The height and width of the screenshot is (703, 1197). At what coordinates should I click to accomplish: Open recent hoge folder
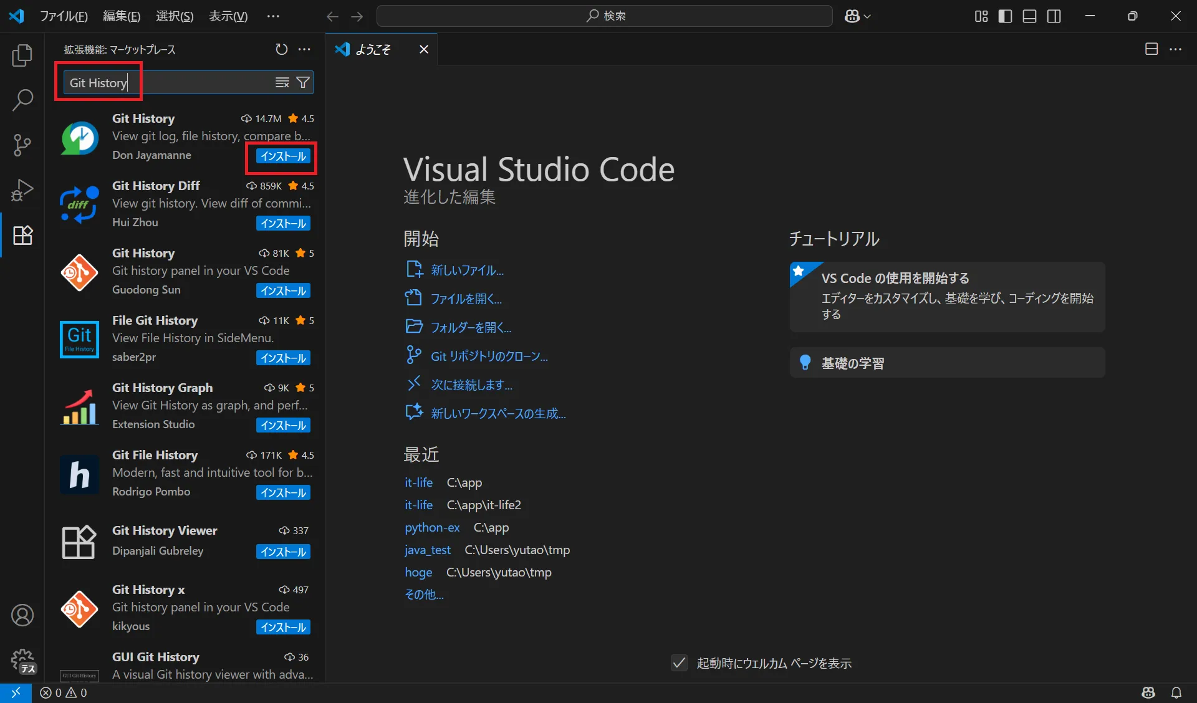pos(418,572)
